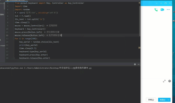Click the 'time.sleep(3)' code line
175x103 pixels.
pyautogui.click(x=22, y=22)
